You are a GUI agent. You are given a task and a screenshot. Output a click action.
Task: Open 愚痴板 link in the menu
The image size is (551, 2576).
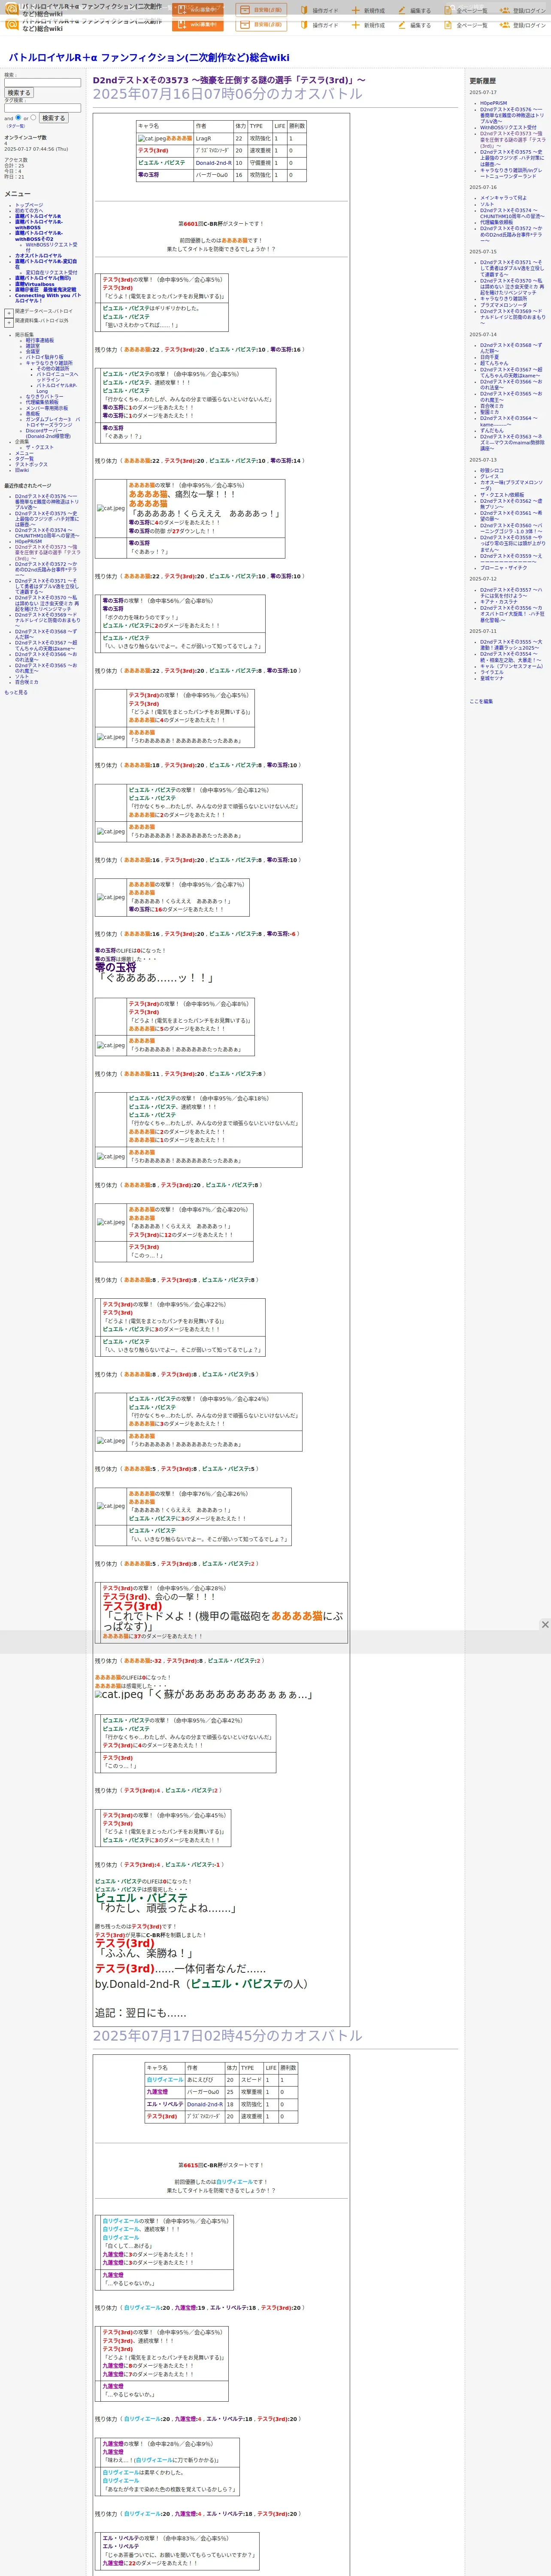pyautogui.click(x=33, y=414)
